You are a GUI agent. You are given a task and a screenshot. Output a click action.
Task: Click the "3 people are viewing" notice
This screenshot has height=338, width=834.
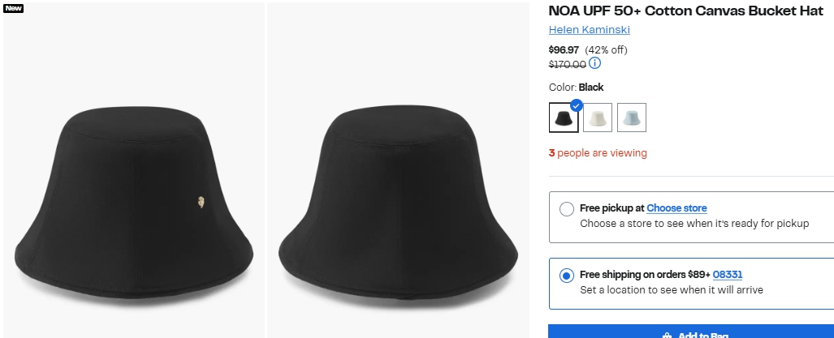click(598, 153)
